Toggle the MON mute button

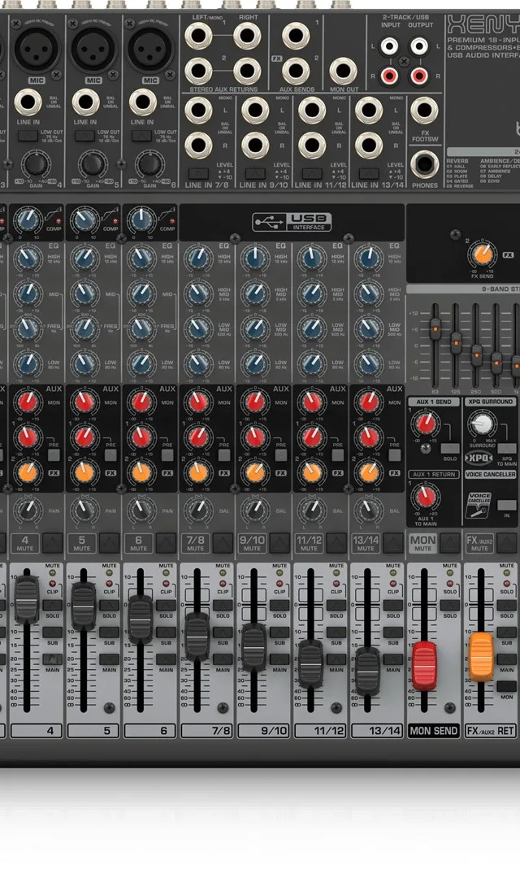[x=450, y=543]
